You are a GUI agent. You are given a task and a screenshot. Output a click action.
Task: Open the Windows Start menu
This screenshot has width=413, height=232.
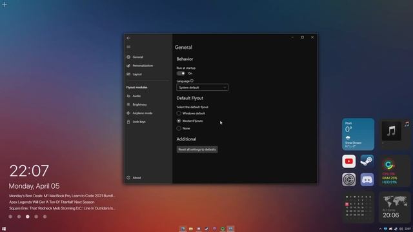(x=4, y=229)
